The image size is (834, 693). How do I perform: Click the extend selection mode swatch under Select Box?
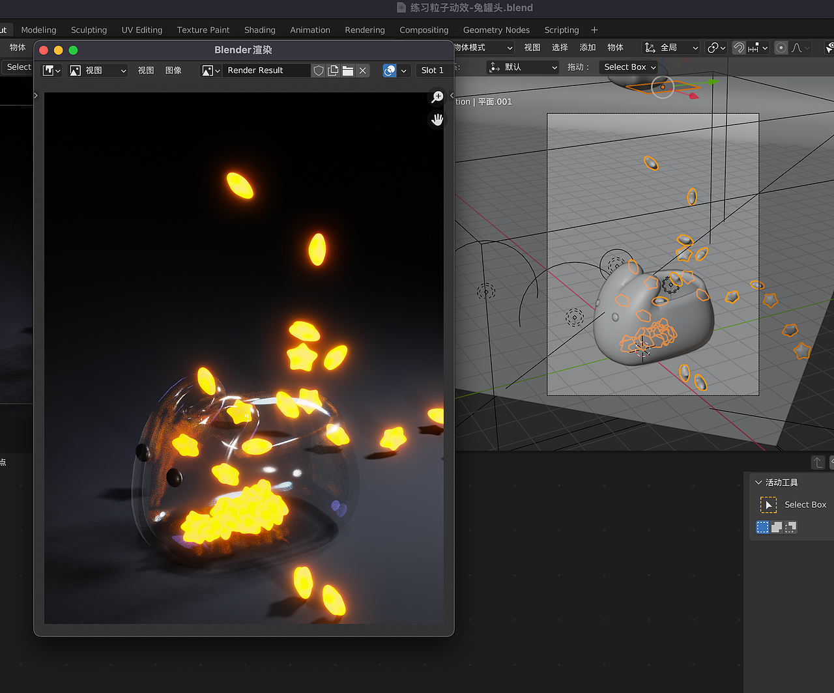776,527
